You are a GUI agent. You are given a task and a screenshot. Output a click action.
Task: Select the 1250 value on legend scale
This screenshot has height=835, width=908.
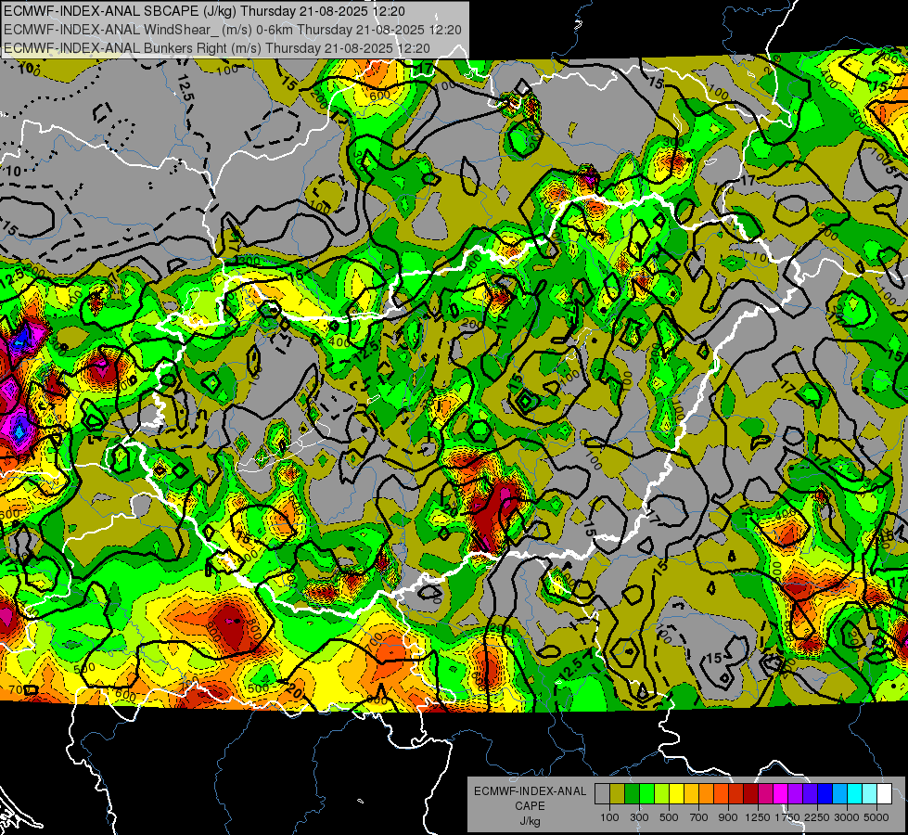pos(758,817)
